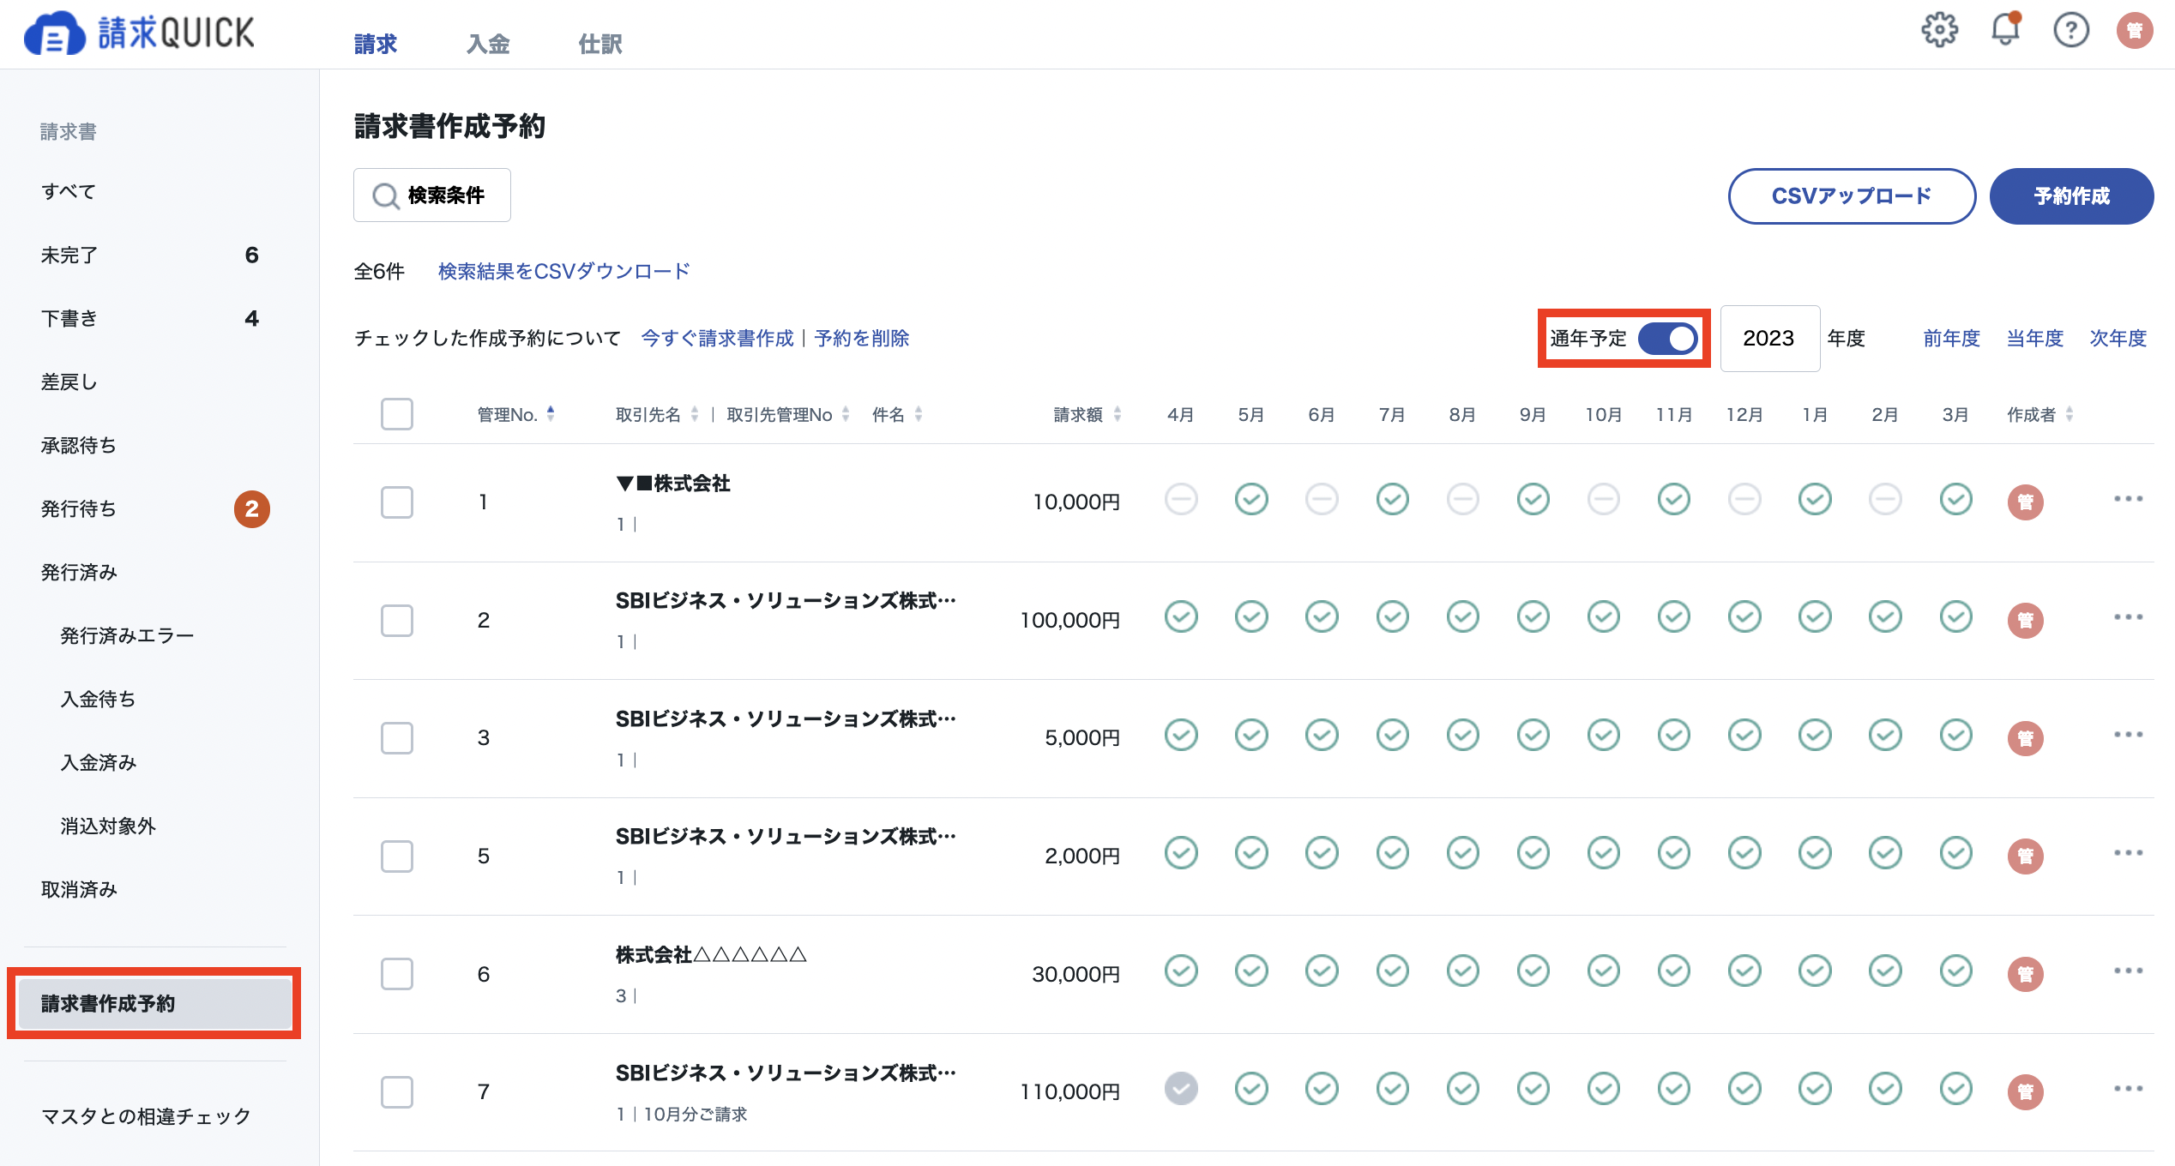This screenshot has width=2175, height=1166.
Task: Open notifications bell icon
Action: click(x=2005, y=29)
